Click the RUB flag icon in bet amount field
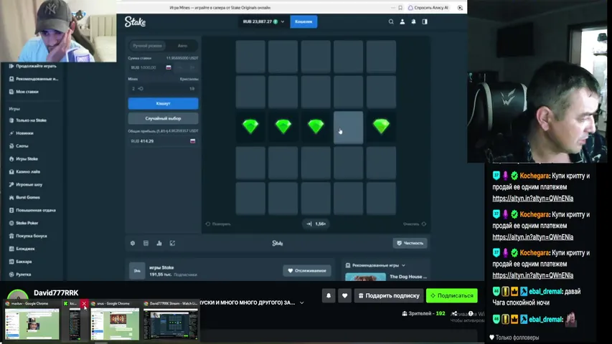This screenshot has width=612, height=344. coord(169,67)
